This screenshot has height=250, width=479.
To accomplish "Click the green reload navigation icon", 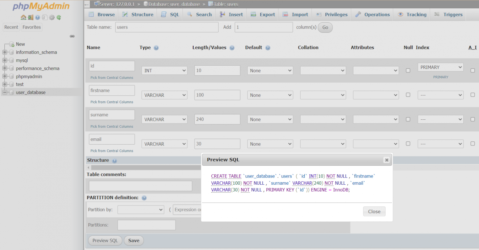I will 59,17.
